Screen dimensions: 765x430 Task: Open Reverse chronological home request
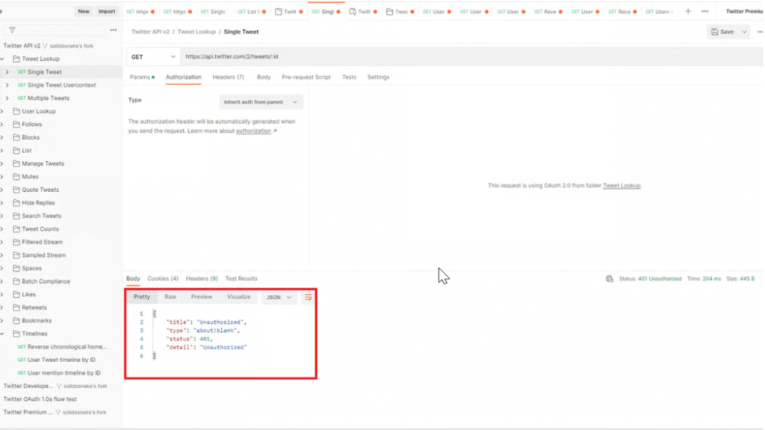61,346
